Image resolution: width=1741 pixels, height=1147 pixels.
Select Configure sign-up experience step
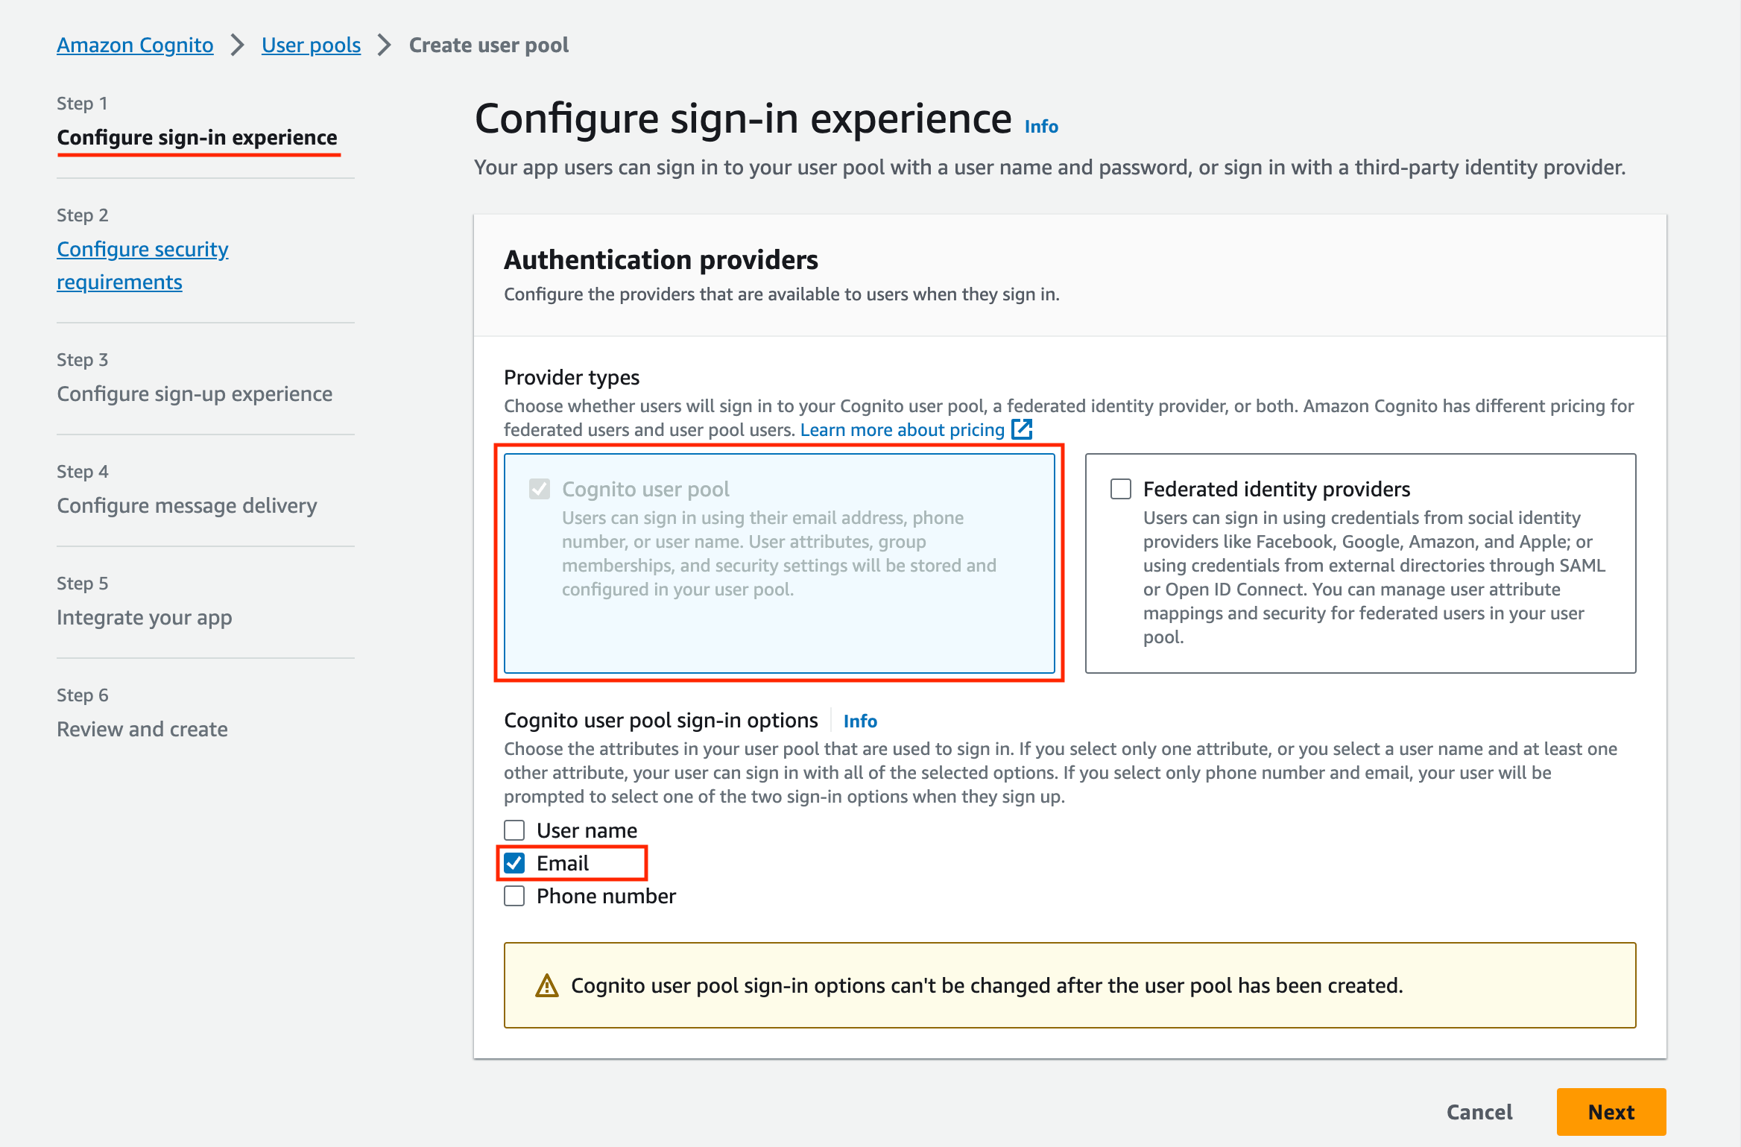(195, 394)
